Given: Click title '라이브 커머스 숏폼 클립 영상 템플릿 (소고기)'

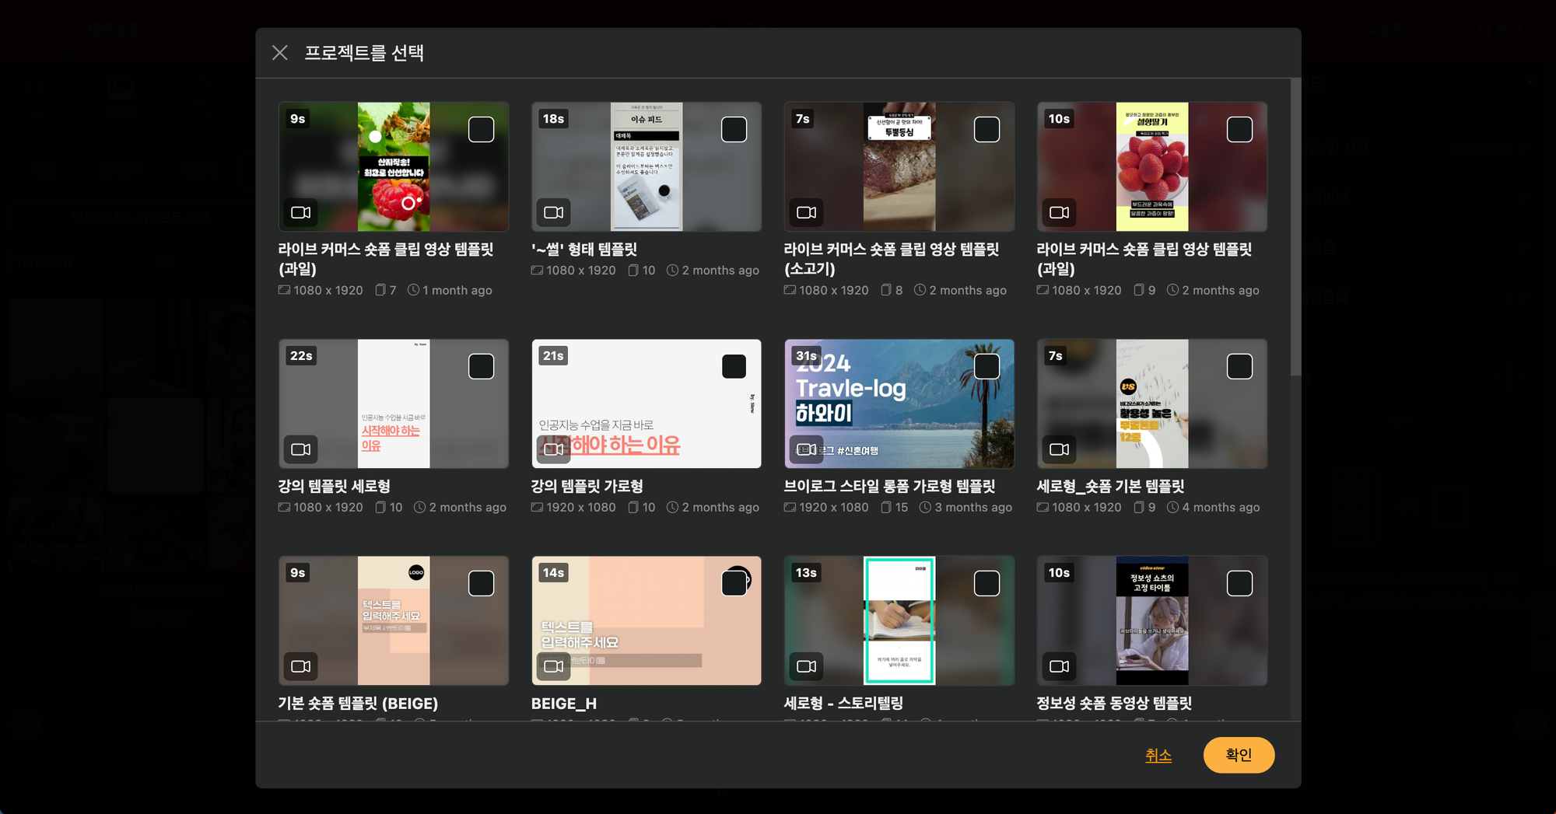Looking at the screenshot, I should coord(892,259).
